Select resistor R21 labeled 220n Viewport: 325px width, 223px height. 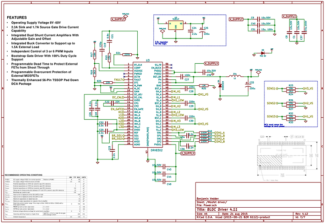pos(127,55)
